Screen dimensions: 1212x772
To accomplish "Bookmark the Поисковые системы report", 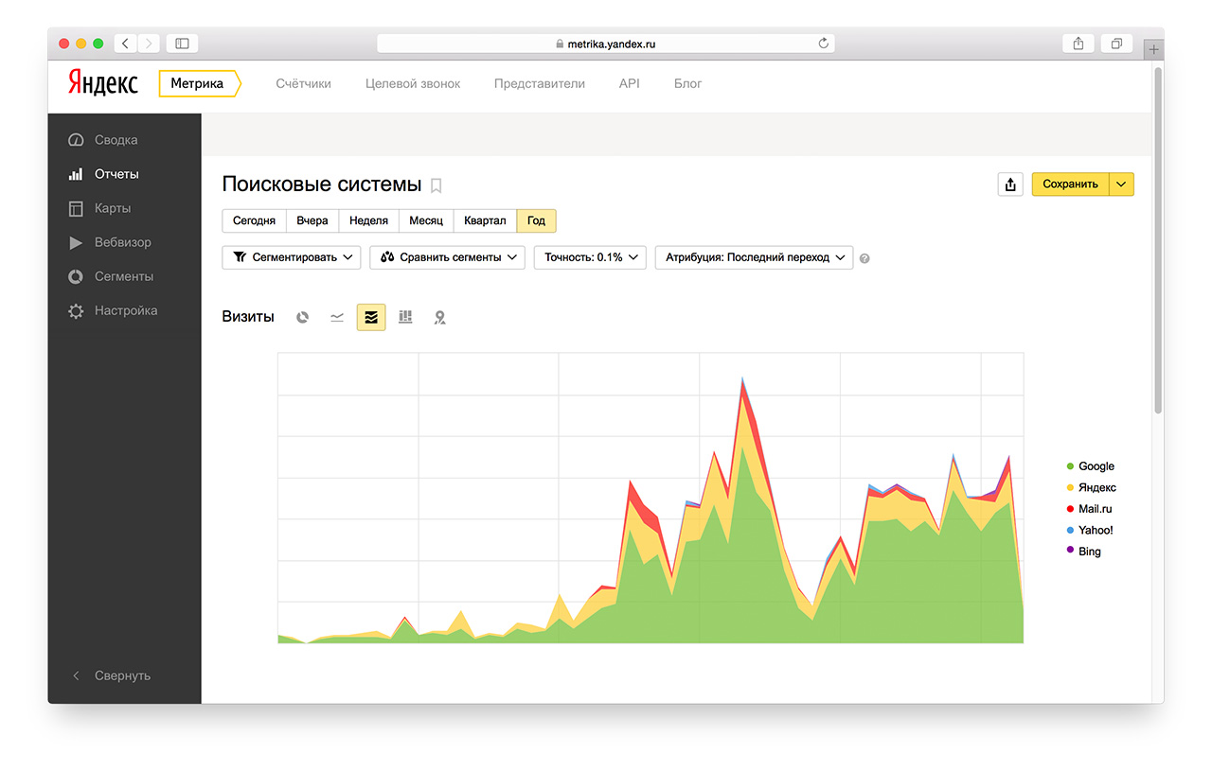I will pos(437,185).
